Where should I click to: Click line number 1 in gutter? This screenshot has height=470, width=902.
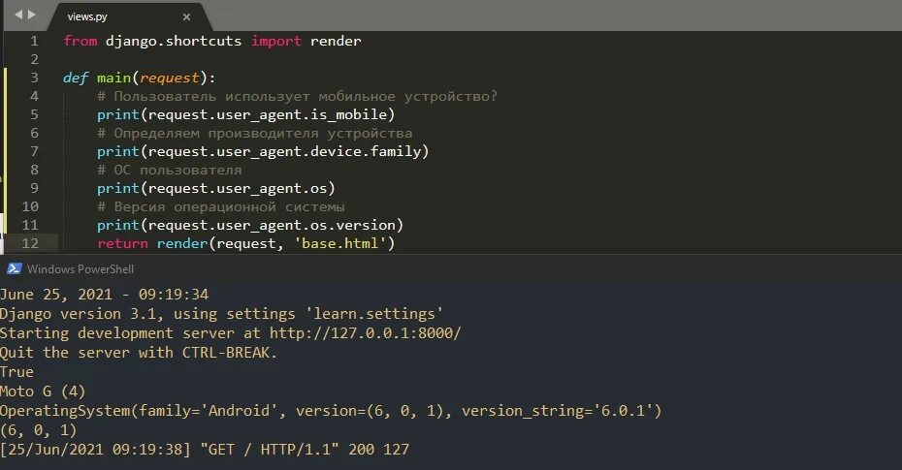(x=34, y=41)
